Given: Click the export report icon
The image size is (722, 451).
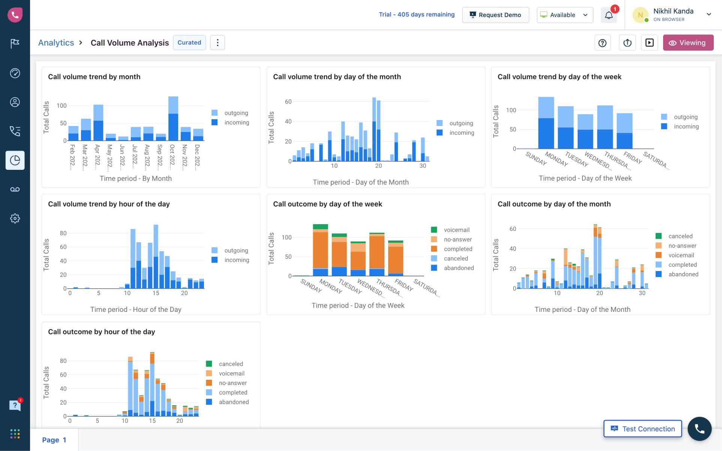Looking at the screenshot, I should tap(627, 43).
